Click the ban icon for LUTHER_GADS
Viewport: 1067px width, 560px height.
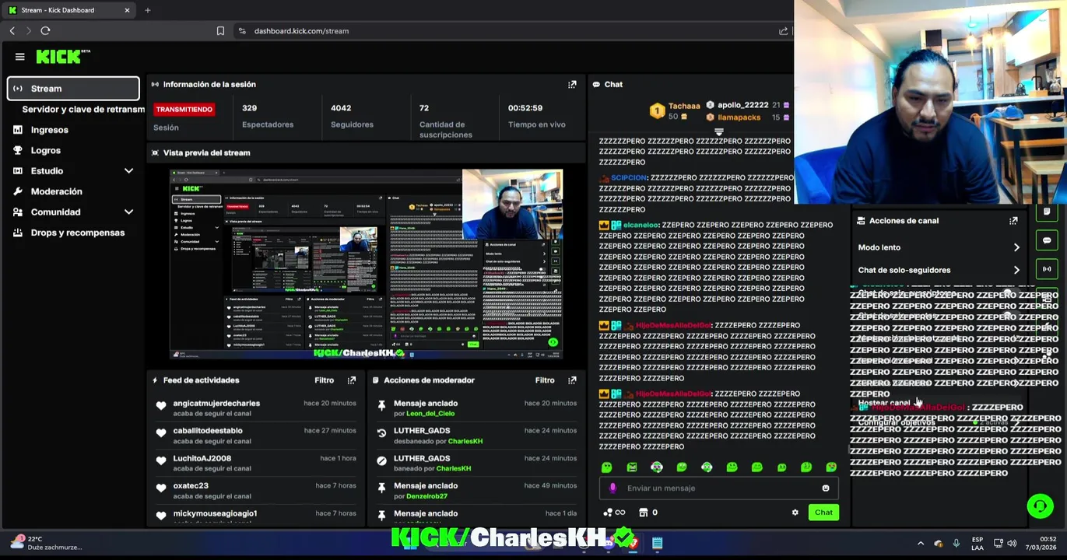click(x=381, y=460)
